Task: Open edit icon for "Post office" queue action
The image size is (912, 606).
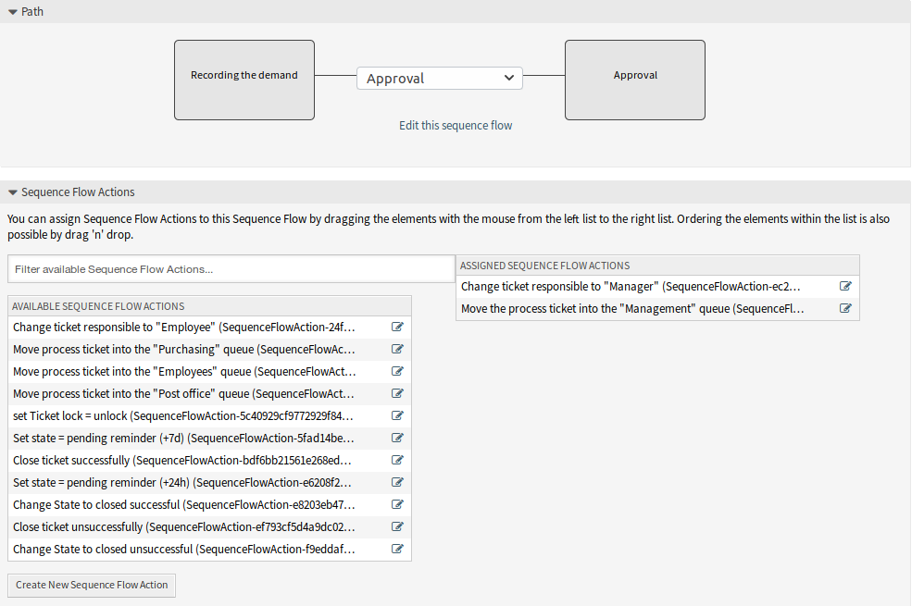Action: 397,393
